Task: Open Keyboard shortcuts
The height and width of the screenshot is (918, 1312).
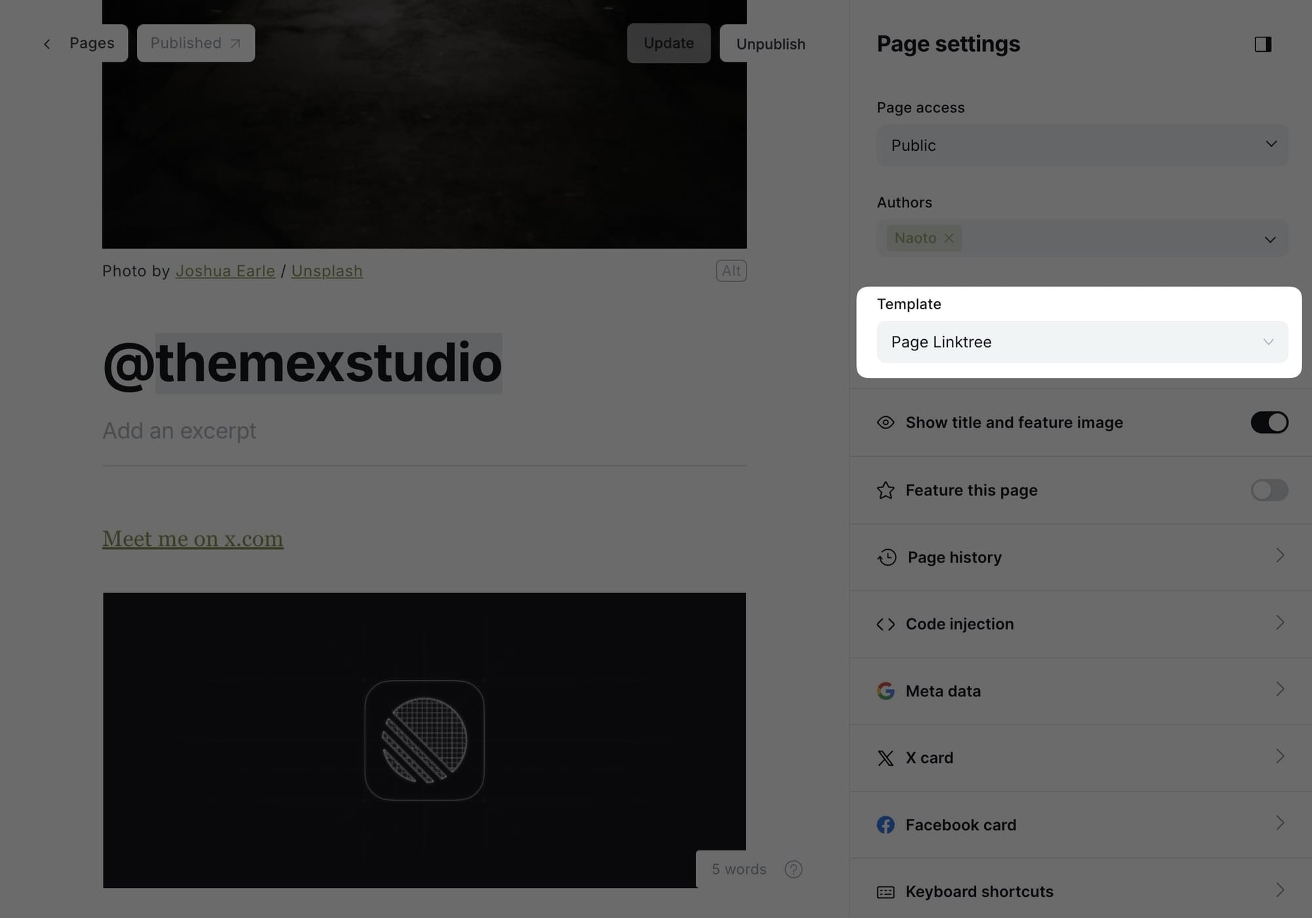Action: pos(1081,891)
